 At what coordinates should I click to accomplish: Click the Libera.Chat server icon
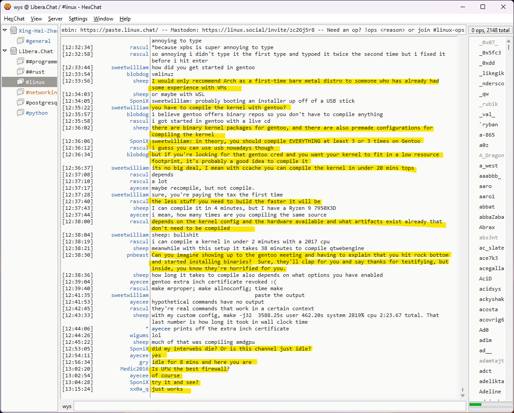point(13,51)
